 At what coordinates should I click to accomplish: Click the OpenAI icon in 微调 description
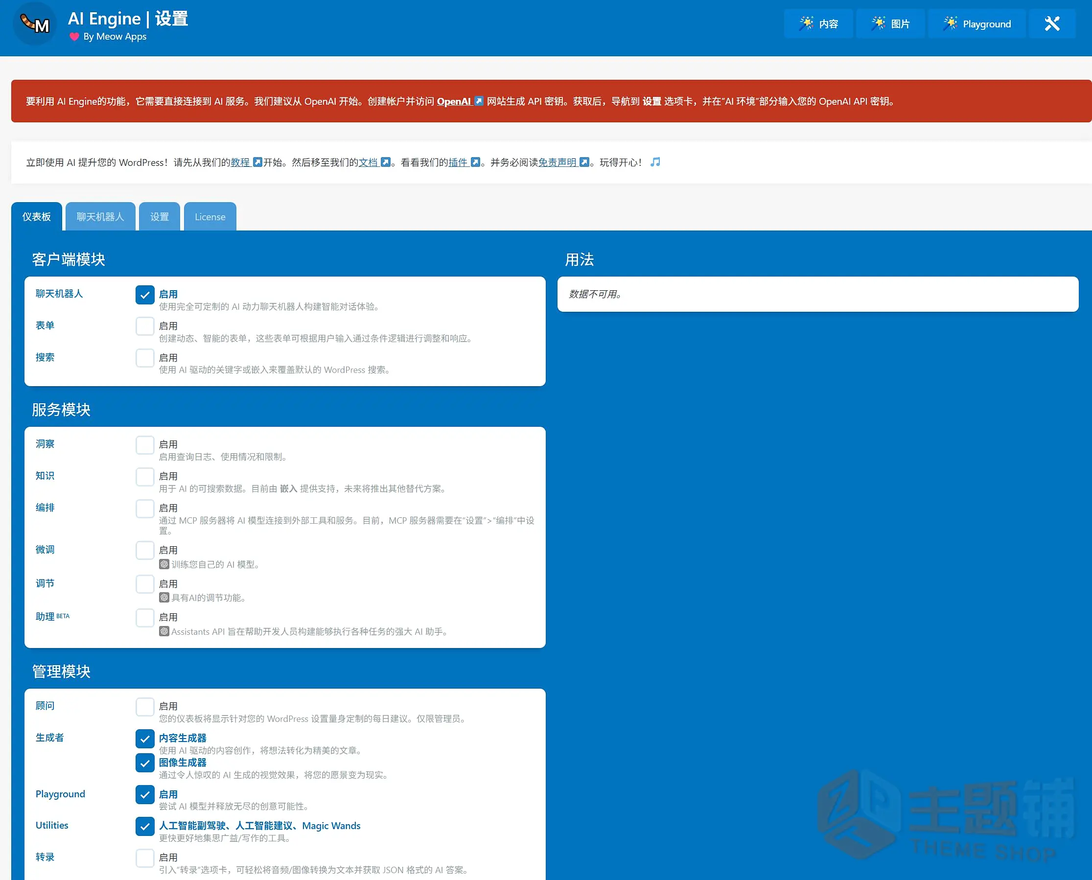click(164, 564)
